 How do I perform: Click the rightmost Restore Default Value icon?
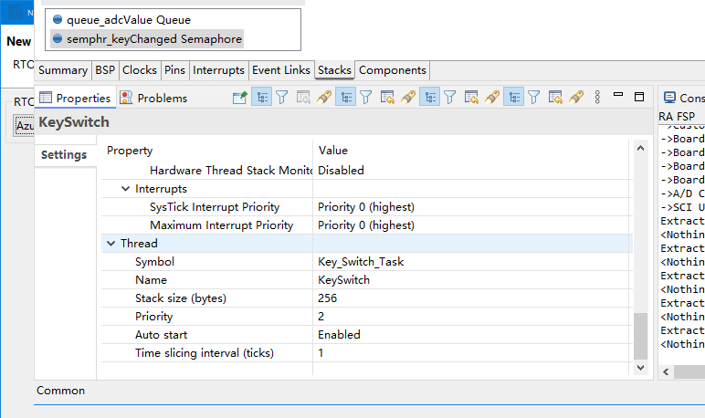[x=555, y=97]
